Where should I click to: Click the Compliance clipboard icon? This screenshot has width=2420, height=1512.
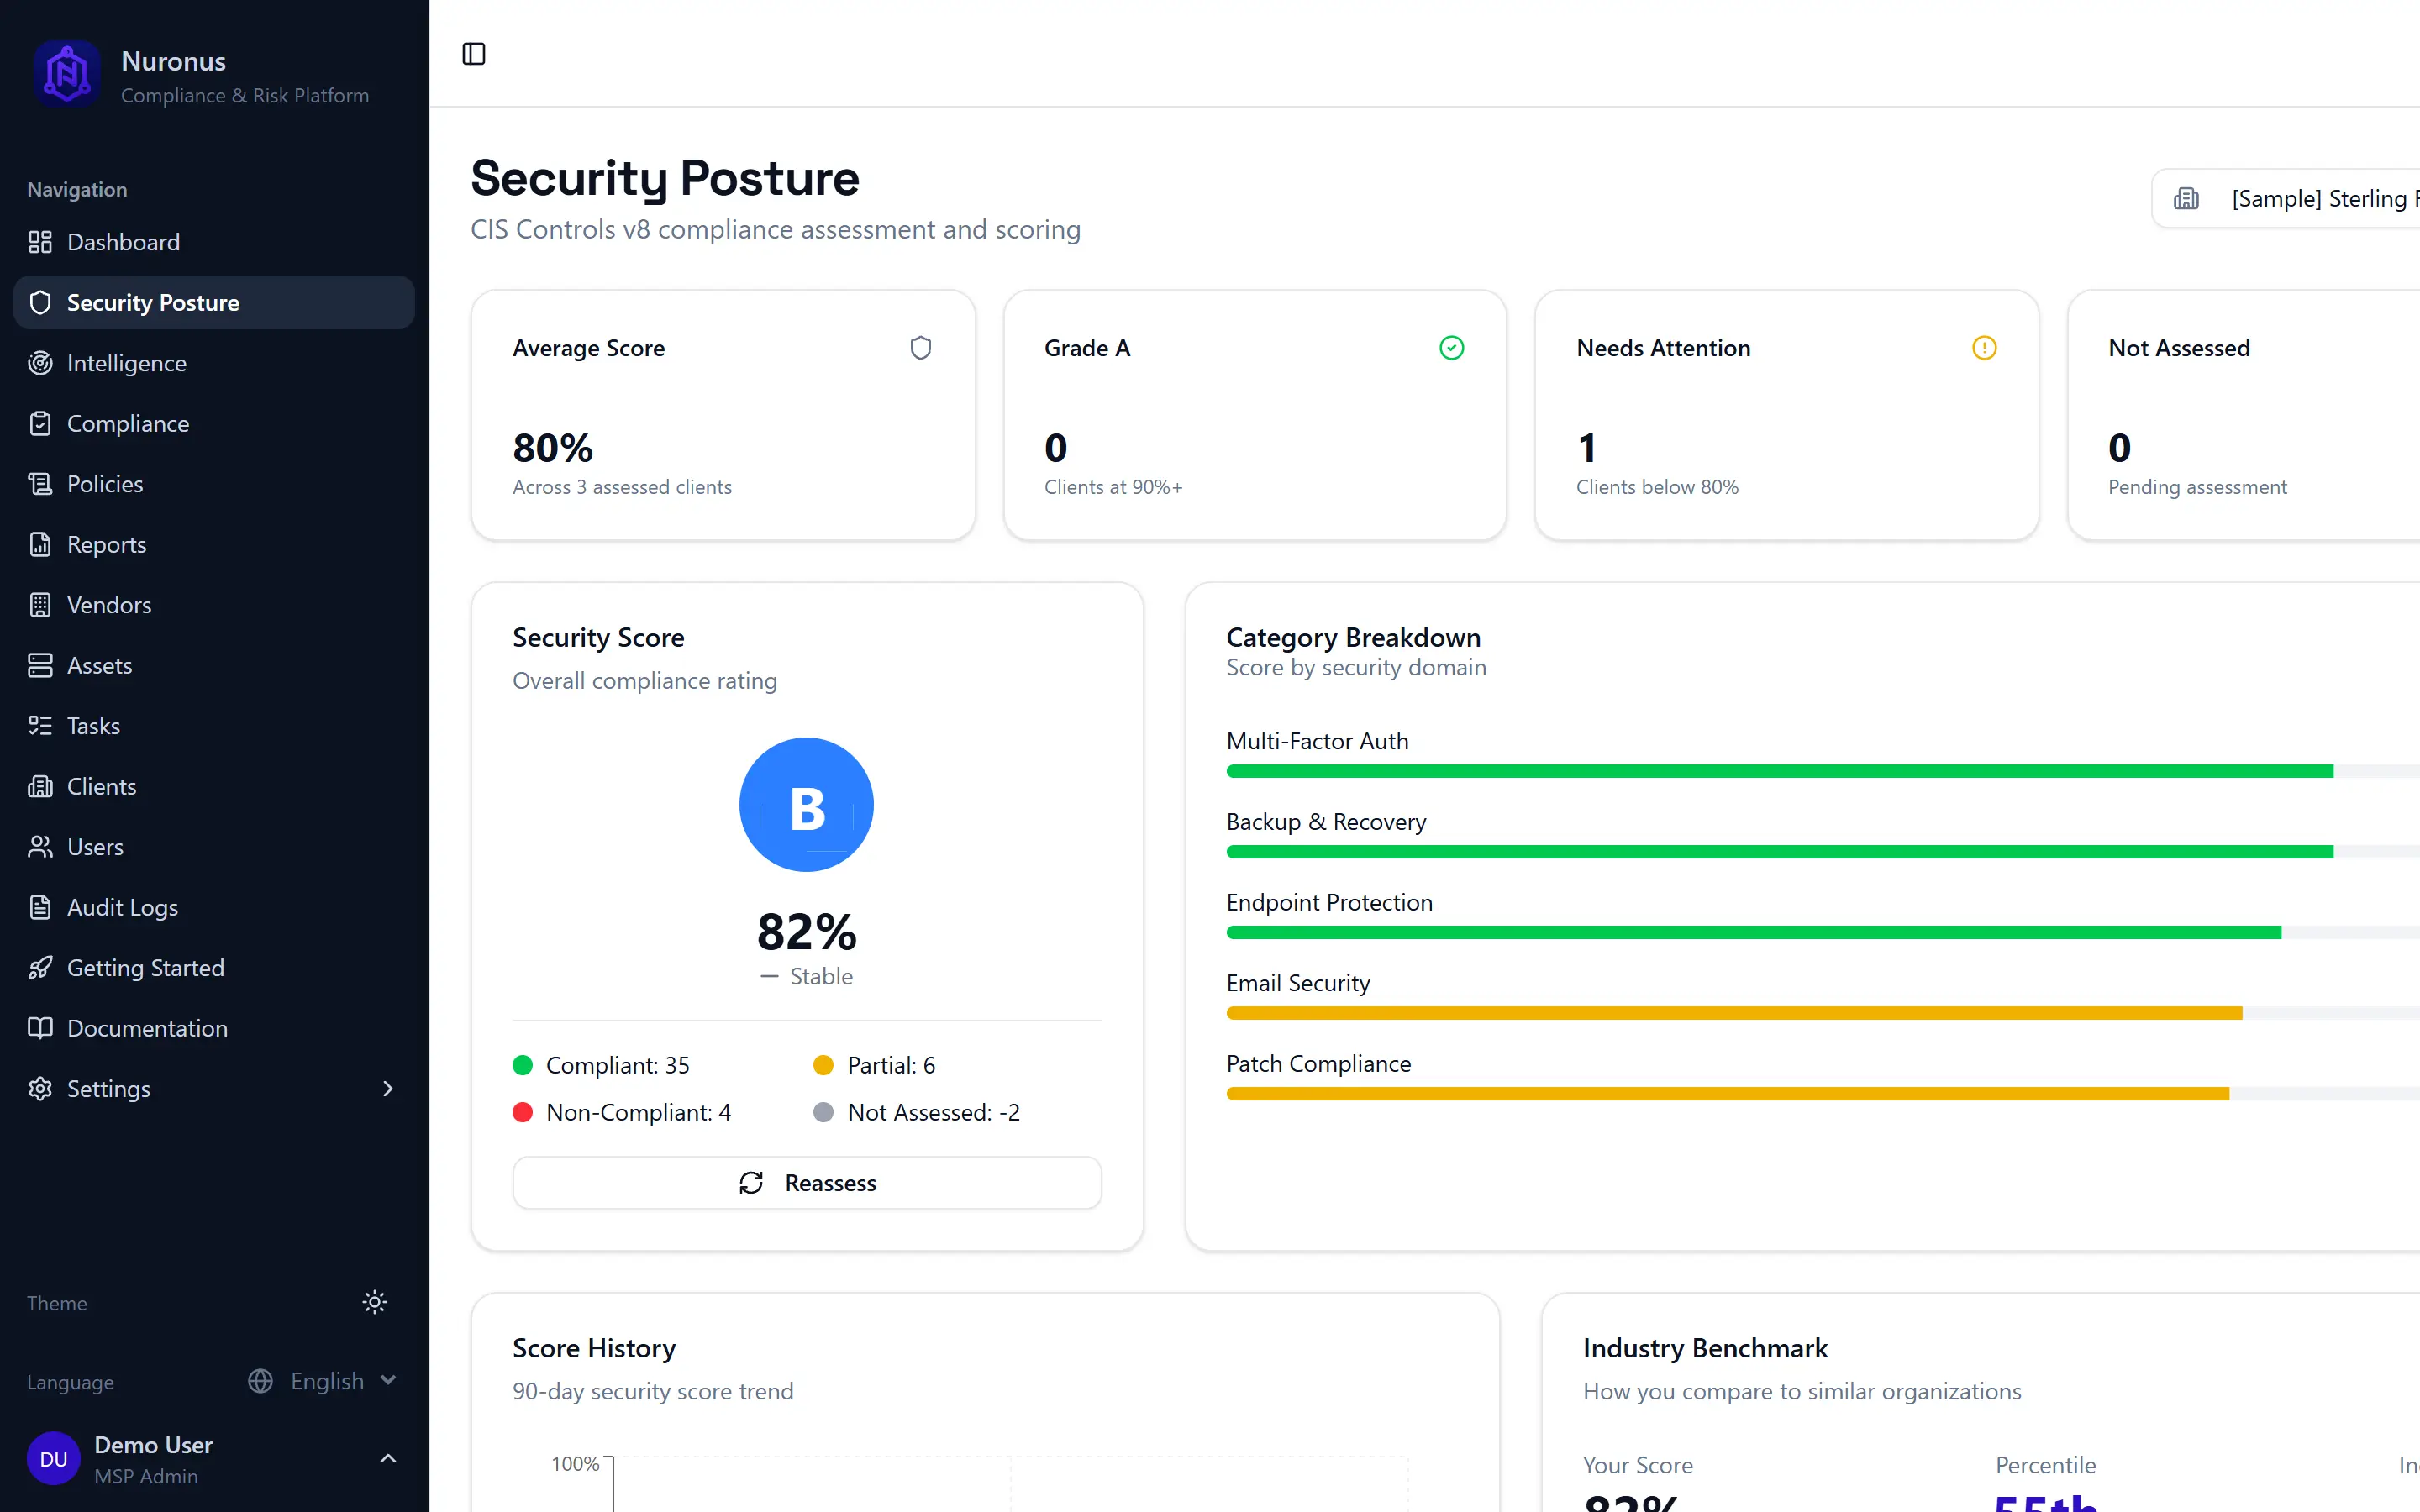click(x=40, y=423)
